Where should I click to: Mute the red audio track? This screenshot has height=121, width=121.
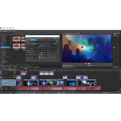(12, 87)
